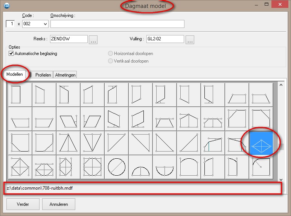291x216 pixels.
Task: Switch to the Modellen tab
Action: point(15,74)
